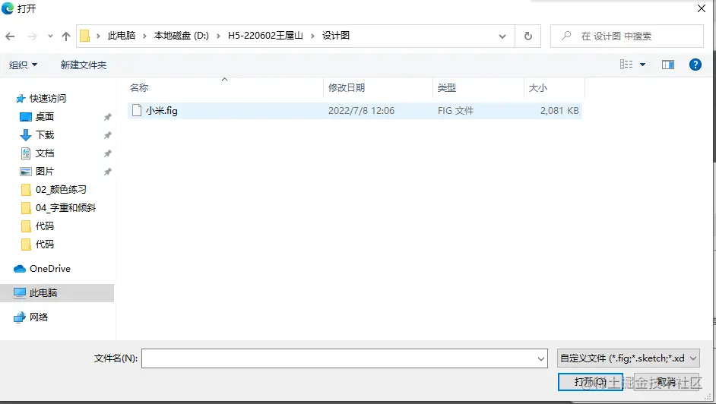
Task: Click the FIG 文件 type cell
Action: [455, 110]
